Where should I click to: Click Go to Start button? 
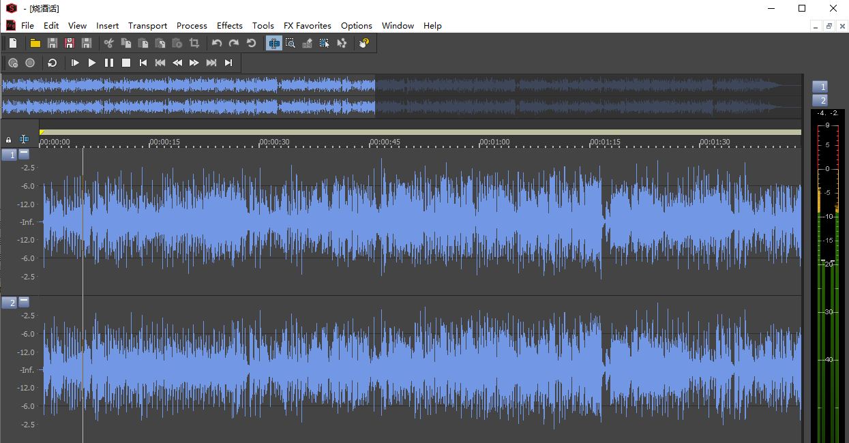(x=143, y=63)
